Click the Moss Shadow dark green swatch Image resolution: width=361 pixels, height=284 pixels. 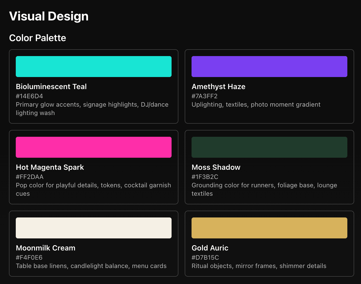click(x=269, y=147)
